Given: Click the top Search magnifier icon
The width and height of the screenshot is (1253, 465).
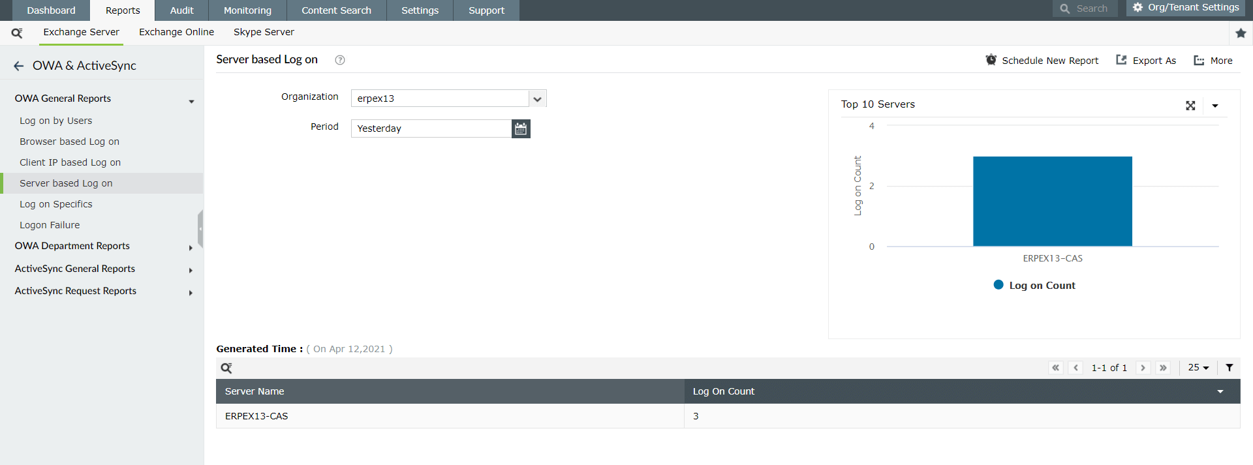Looking at the screenshot, I should (x=1065, y=9).
